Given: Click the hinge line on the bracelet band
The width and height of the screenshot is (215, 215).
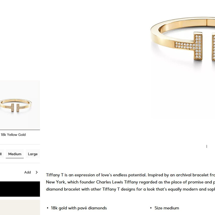Looking at the screenshot, I should pyautogui.click(x=207, y=22).
